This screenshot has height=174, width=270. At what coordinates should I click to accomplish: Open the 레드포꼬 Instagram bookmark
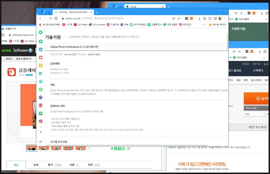pyautogui.click(x=185, y=24)
